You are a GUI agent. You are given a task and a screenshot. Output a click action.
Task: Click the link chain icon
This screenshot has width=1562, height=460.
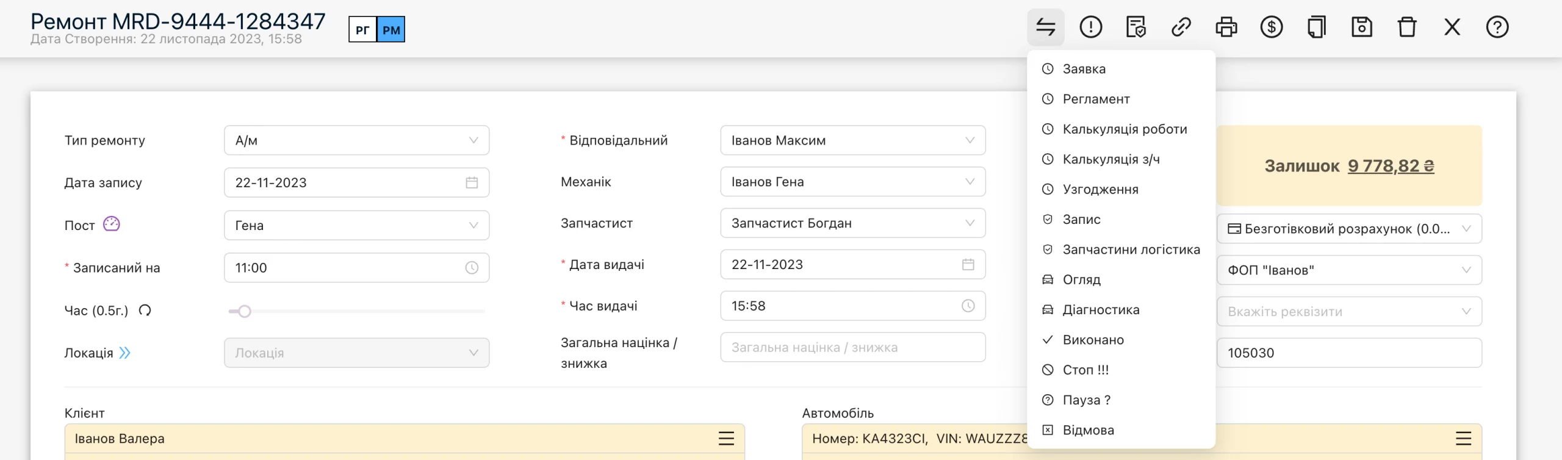[1181, 27]
